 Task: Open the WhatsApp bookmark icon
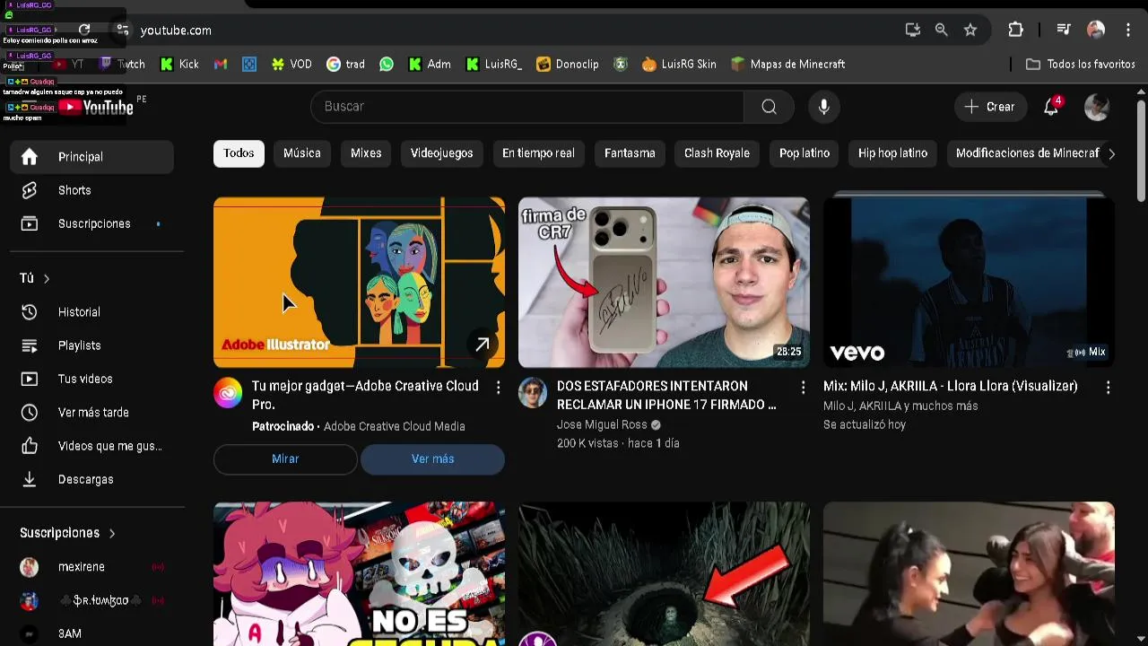coord(387,65)
